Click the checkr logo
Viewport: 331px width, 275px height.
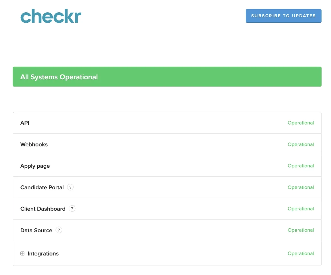(x=51, y=16)
